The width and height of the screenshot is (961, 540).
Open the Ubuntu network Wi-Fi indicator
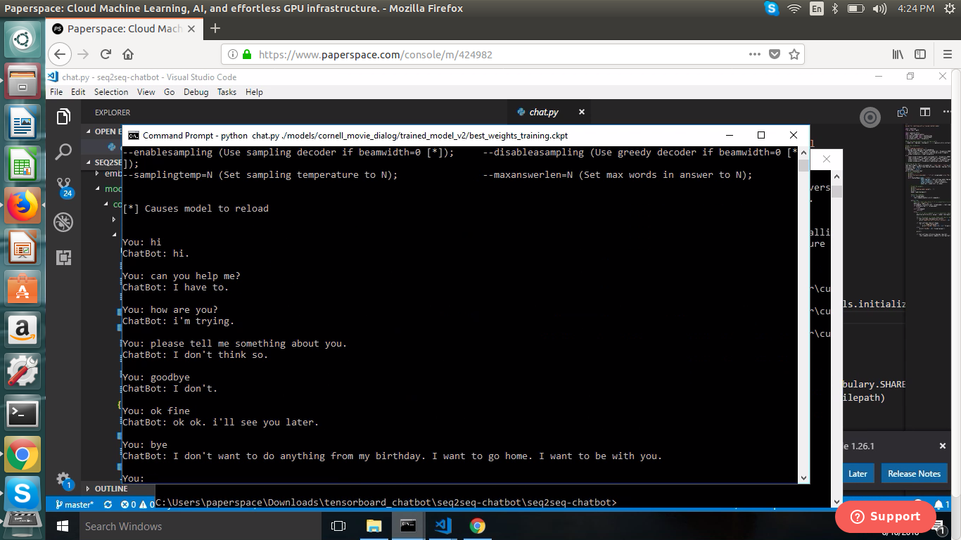[794, 8]
